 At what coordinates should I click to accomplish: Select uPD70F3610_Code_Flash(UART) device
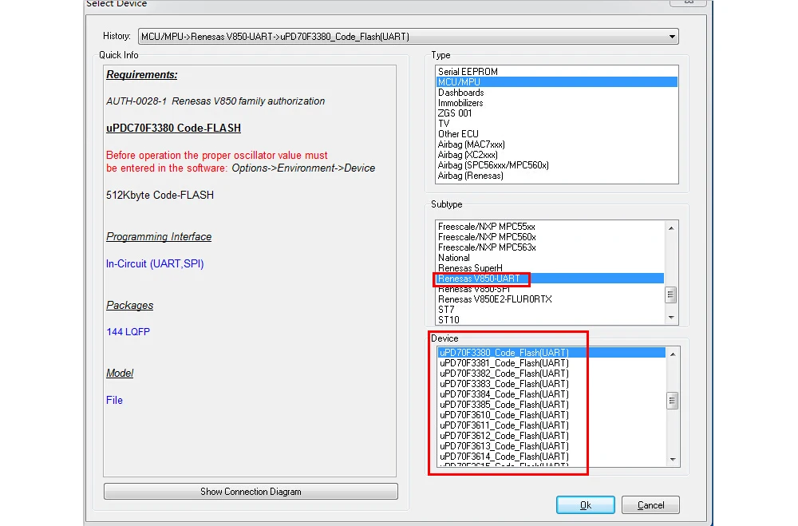[x=551, y=415]
